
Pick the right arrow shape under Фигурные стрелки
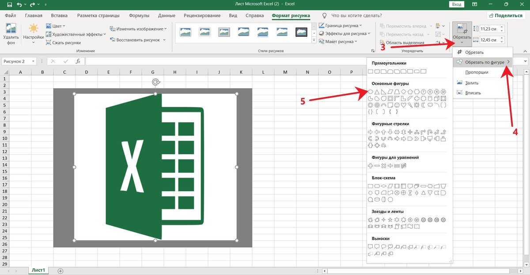(x=371, y=132)
